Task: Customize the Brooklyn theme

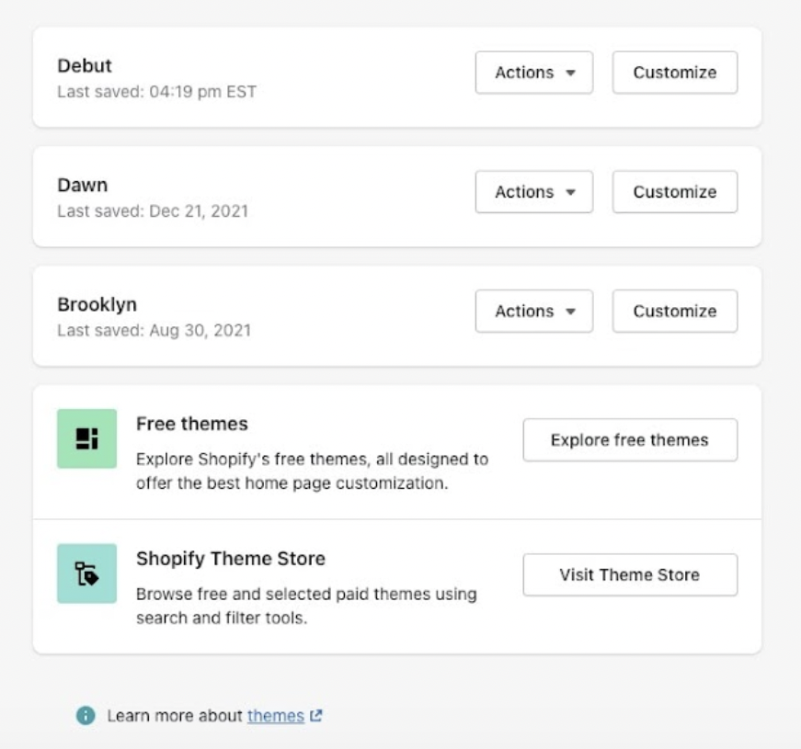Action: click(675, 312)
